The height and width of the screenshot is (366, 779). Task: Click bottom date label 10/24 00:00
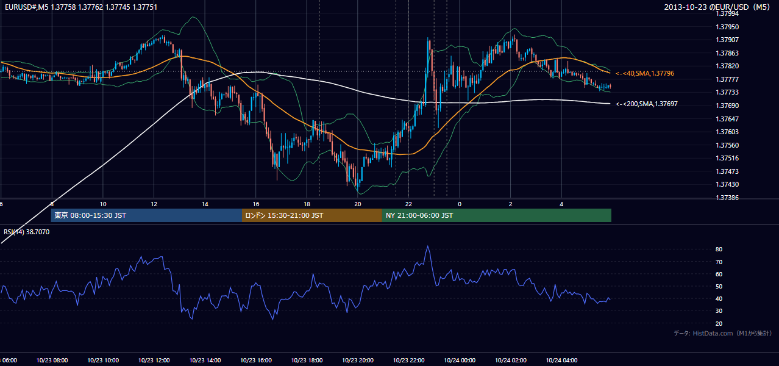[x=460, y=361]
